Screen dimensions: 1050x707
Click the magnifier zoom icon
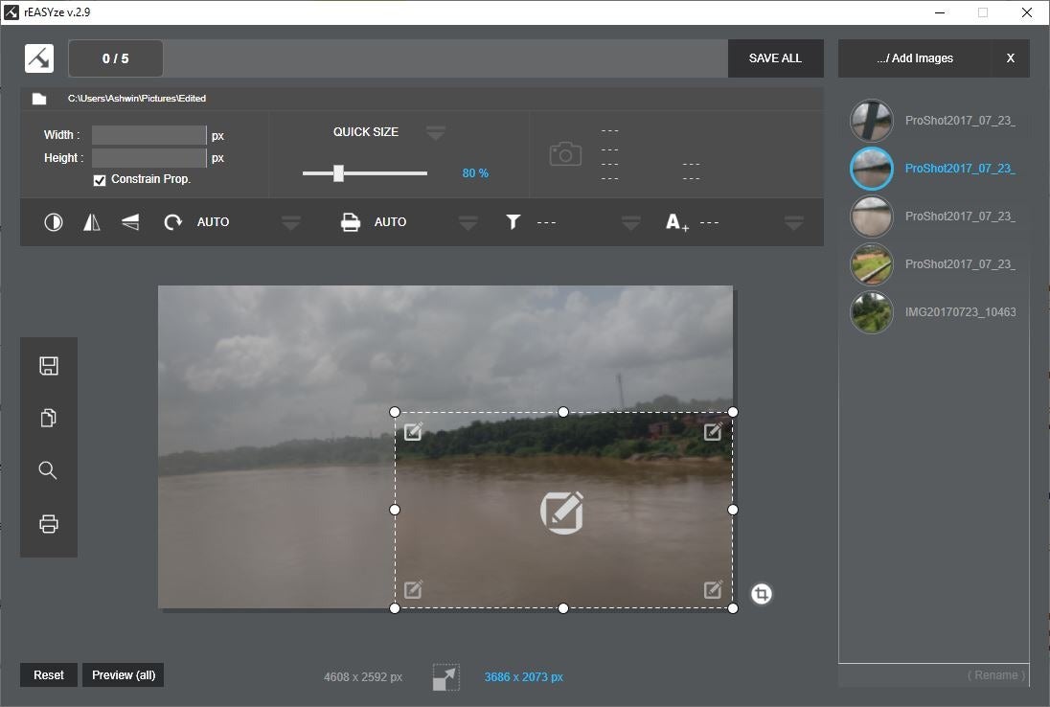tap(48, 470)
